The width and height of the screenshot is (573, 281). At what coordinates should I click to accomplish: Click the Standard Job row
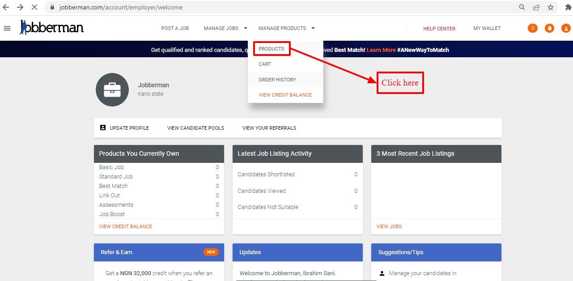[159, 177]
